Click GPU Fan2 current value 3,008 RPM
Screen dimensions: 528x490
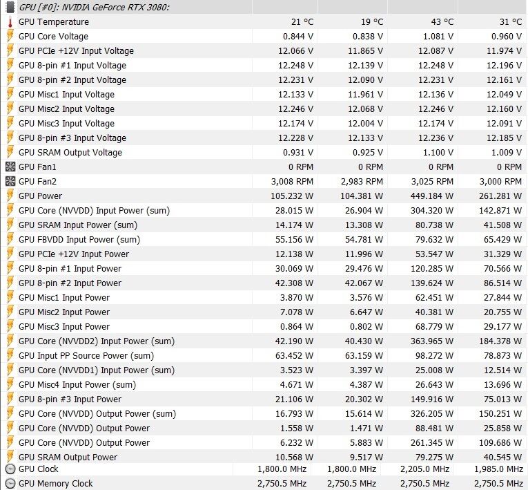pyautogui.click(x=292, y=182)
